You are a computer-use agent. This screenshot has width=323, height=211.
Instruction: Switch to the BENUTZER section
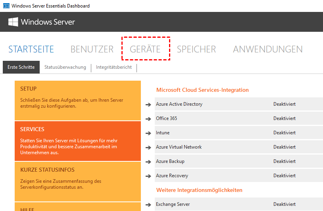click(x=92, y=49)
